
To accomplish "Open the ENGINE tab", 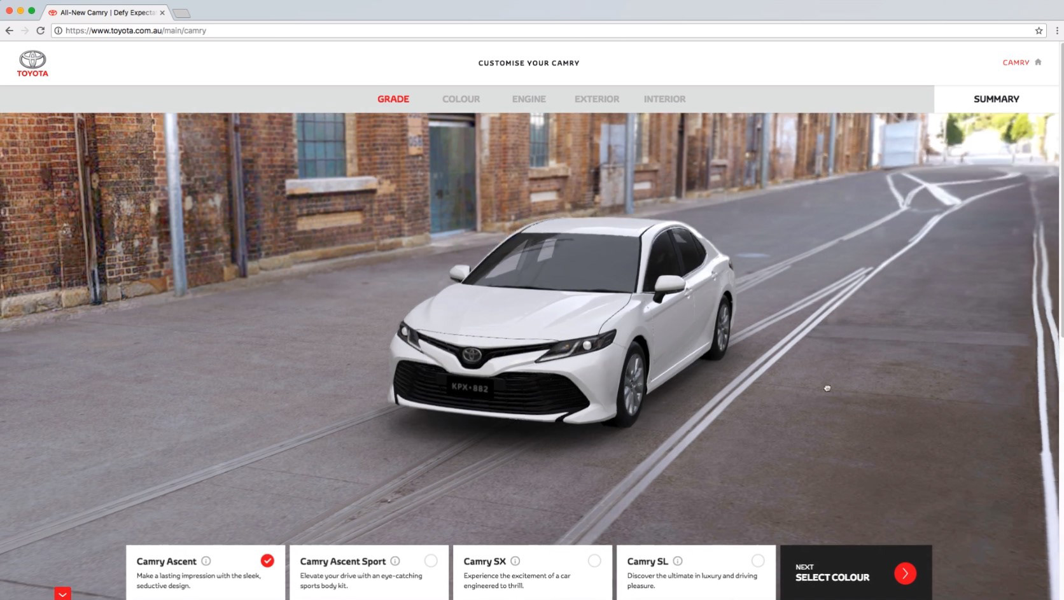I will (x=529, y=99).
